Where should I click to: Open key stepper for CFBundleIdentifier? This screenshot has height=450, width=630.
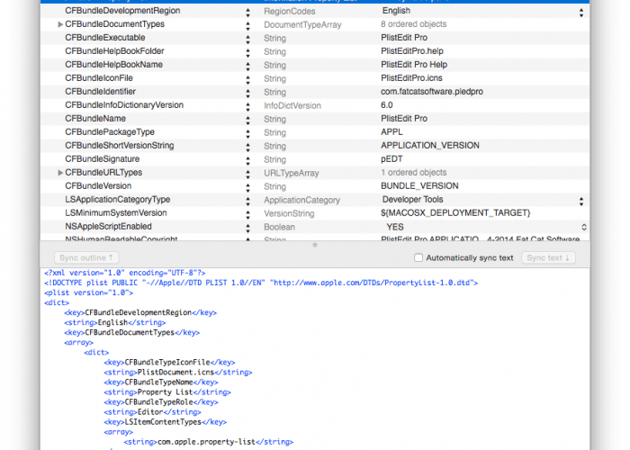point(247,94)
